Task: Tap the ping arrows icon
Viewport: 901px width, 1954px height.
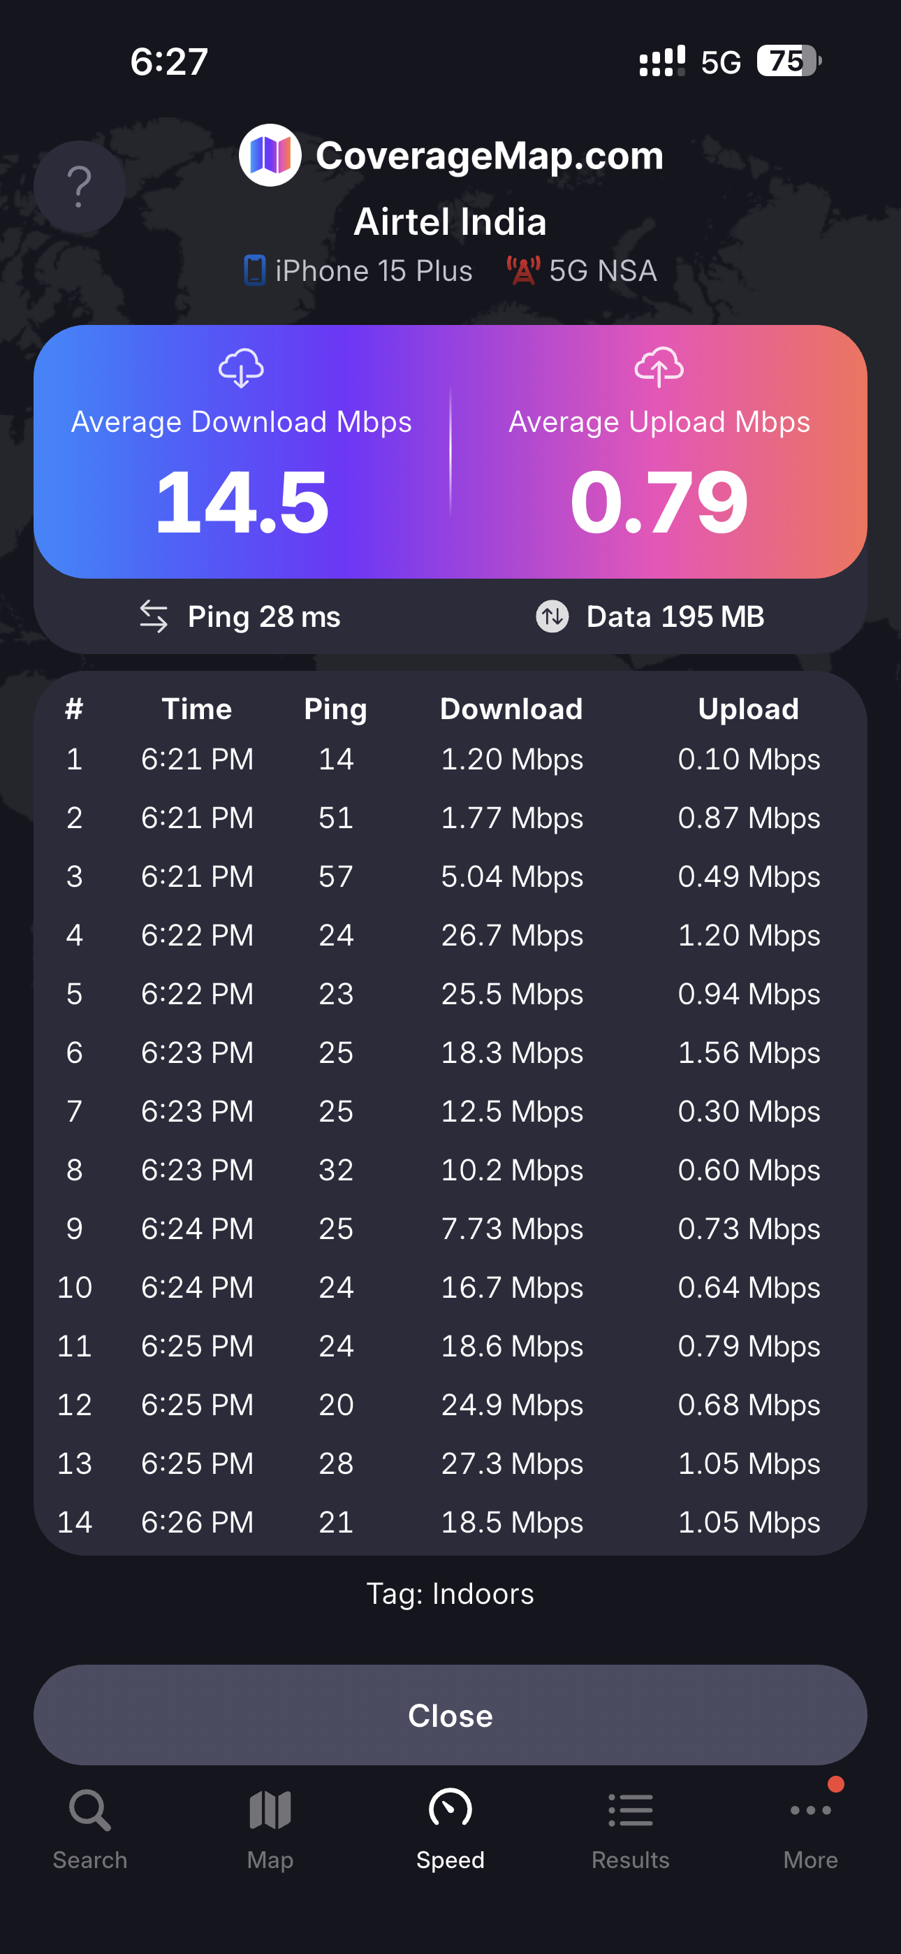Action: tap(154, 616)
